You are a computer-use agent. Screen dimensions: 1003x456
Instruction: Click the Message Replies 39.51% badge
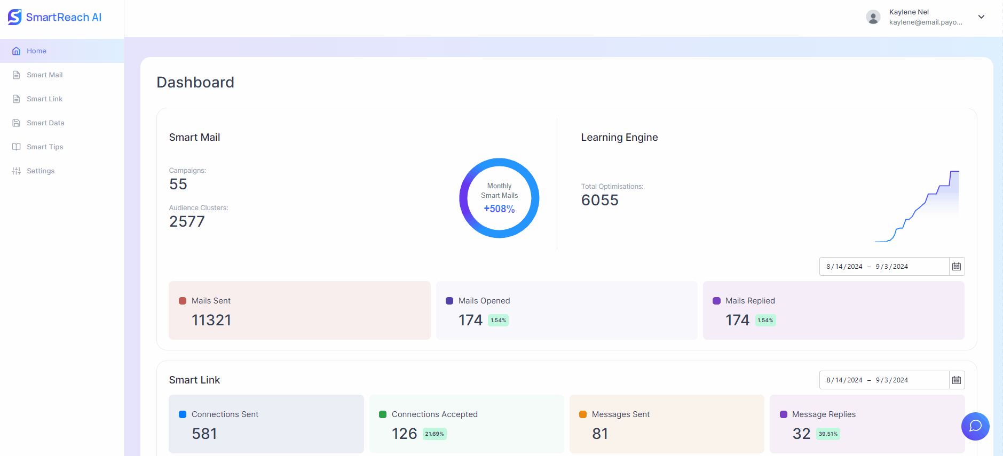click(828, 434)
